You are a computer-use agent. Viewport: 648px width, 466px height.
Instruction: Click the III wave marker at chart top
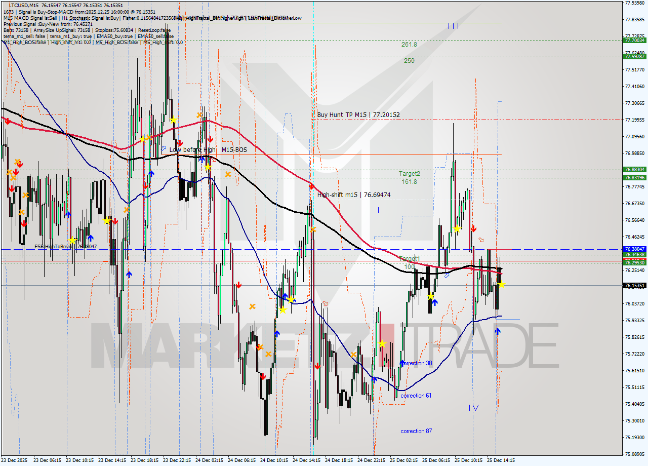(454, 26)
